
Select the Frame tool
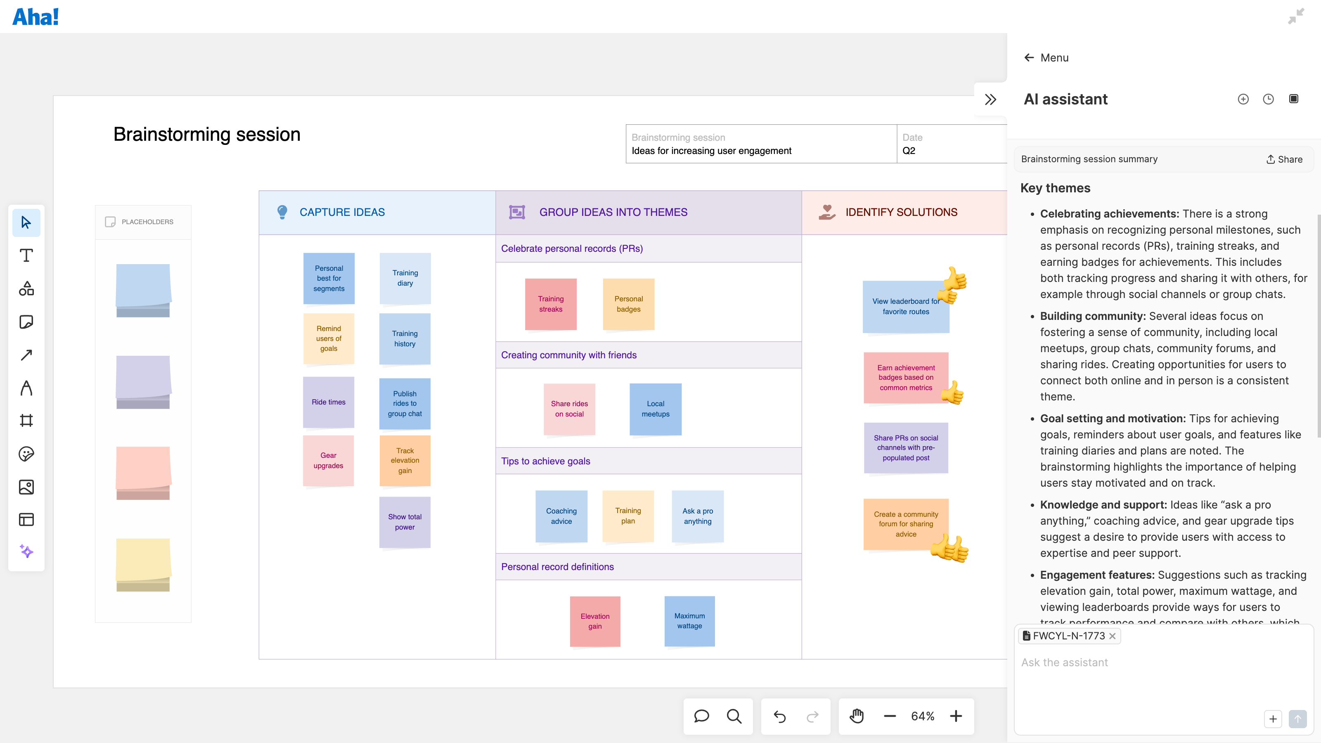tap(26, 421)
